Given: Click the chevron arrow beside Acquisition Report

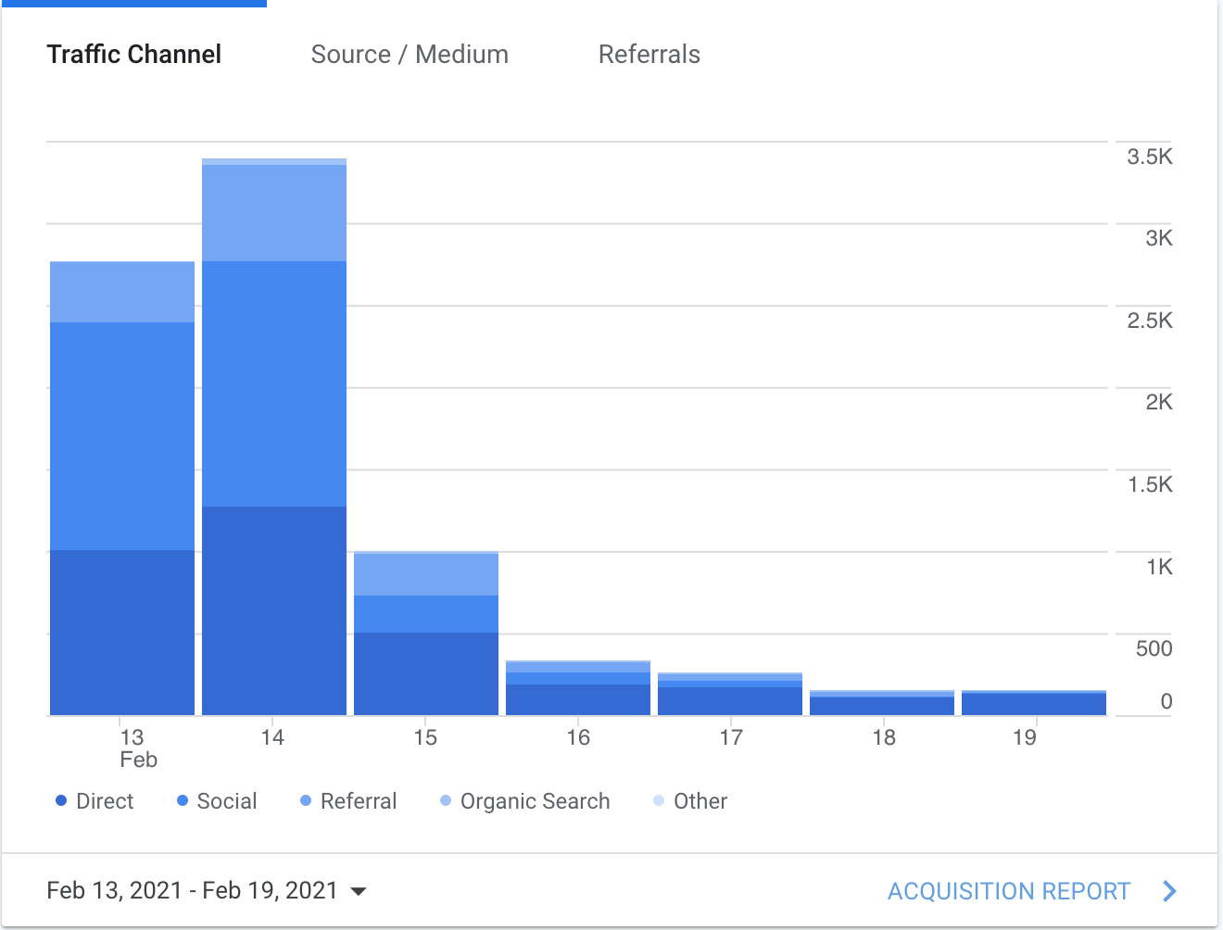Looking at the screenshot, I should (x=1169, y=891).
